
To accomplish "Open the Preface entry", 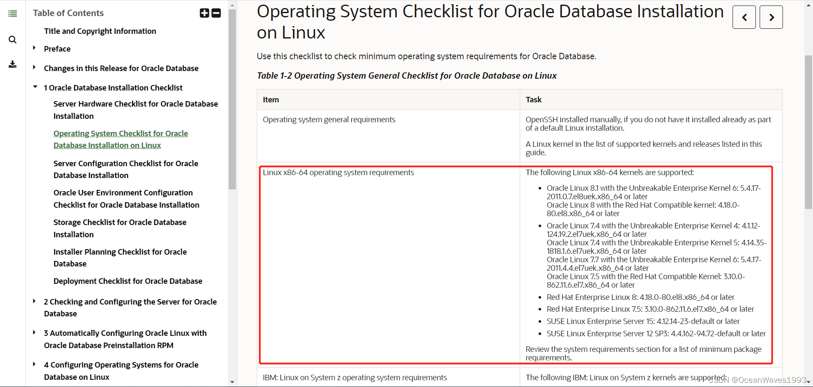I will (x=57, y=49).
